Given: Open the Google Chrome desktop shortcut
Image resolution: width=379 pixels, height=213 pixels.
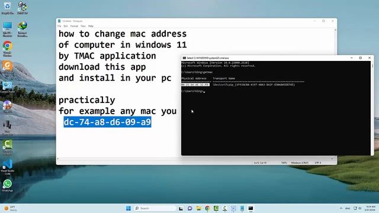Looking at the screenshot, I should coord(7,49).
